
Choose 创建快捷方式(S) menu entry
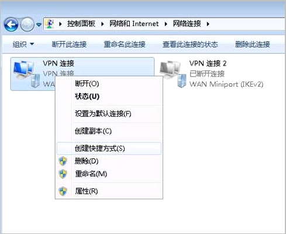coord(109,148)
